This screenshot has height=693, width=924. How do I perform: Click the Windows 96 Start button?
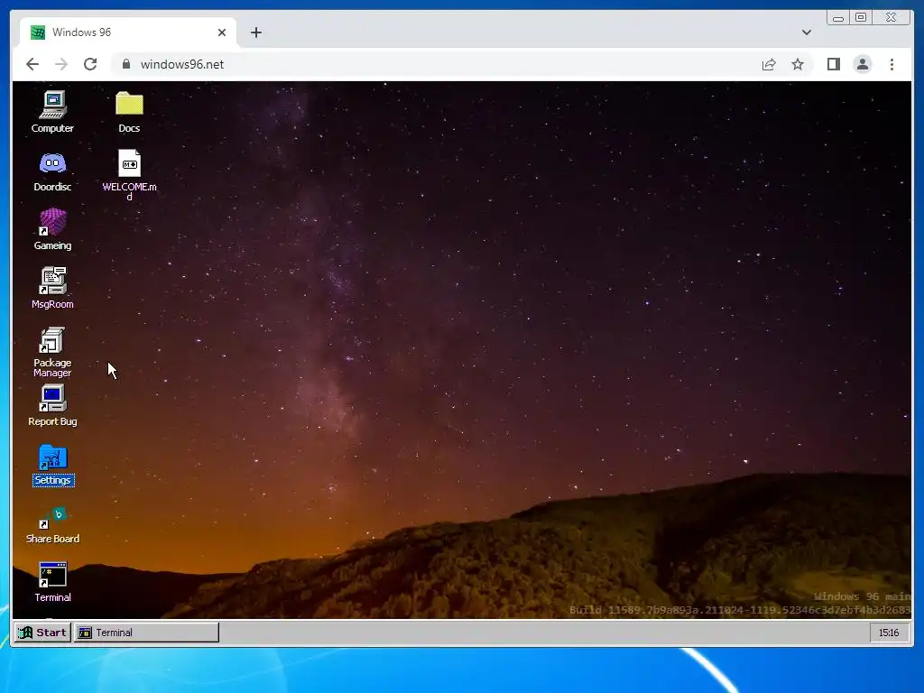pyautogui.click(x=42, y=633)
